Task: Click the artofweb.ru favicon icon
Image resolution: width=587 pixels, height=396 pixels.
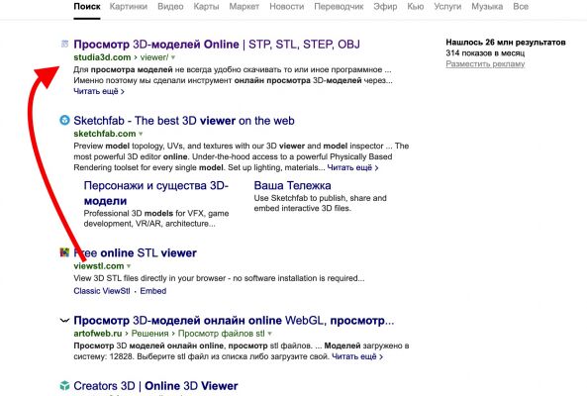Action: [x=64, y=320]
